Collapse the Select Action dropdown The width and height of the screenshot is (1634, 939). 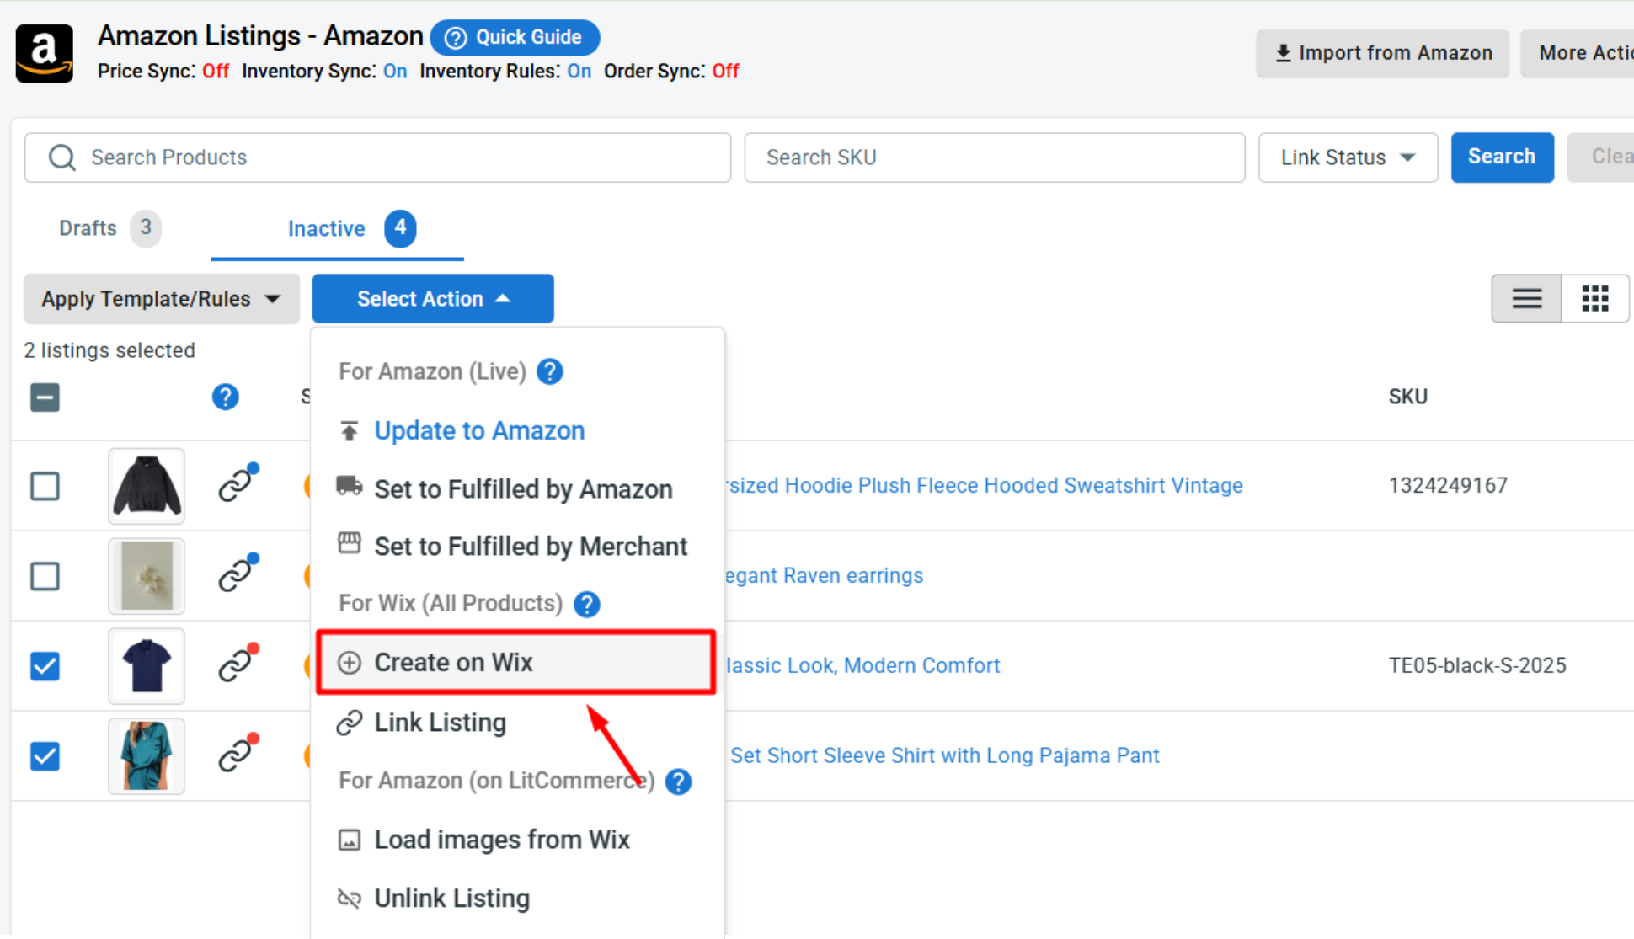433,299
